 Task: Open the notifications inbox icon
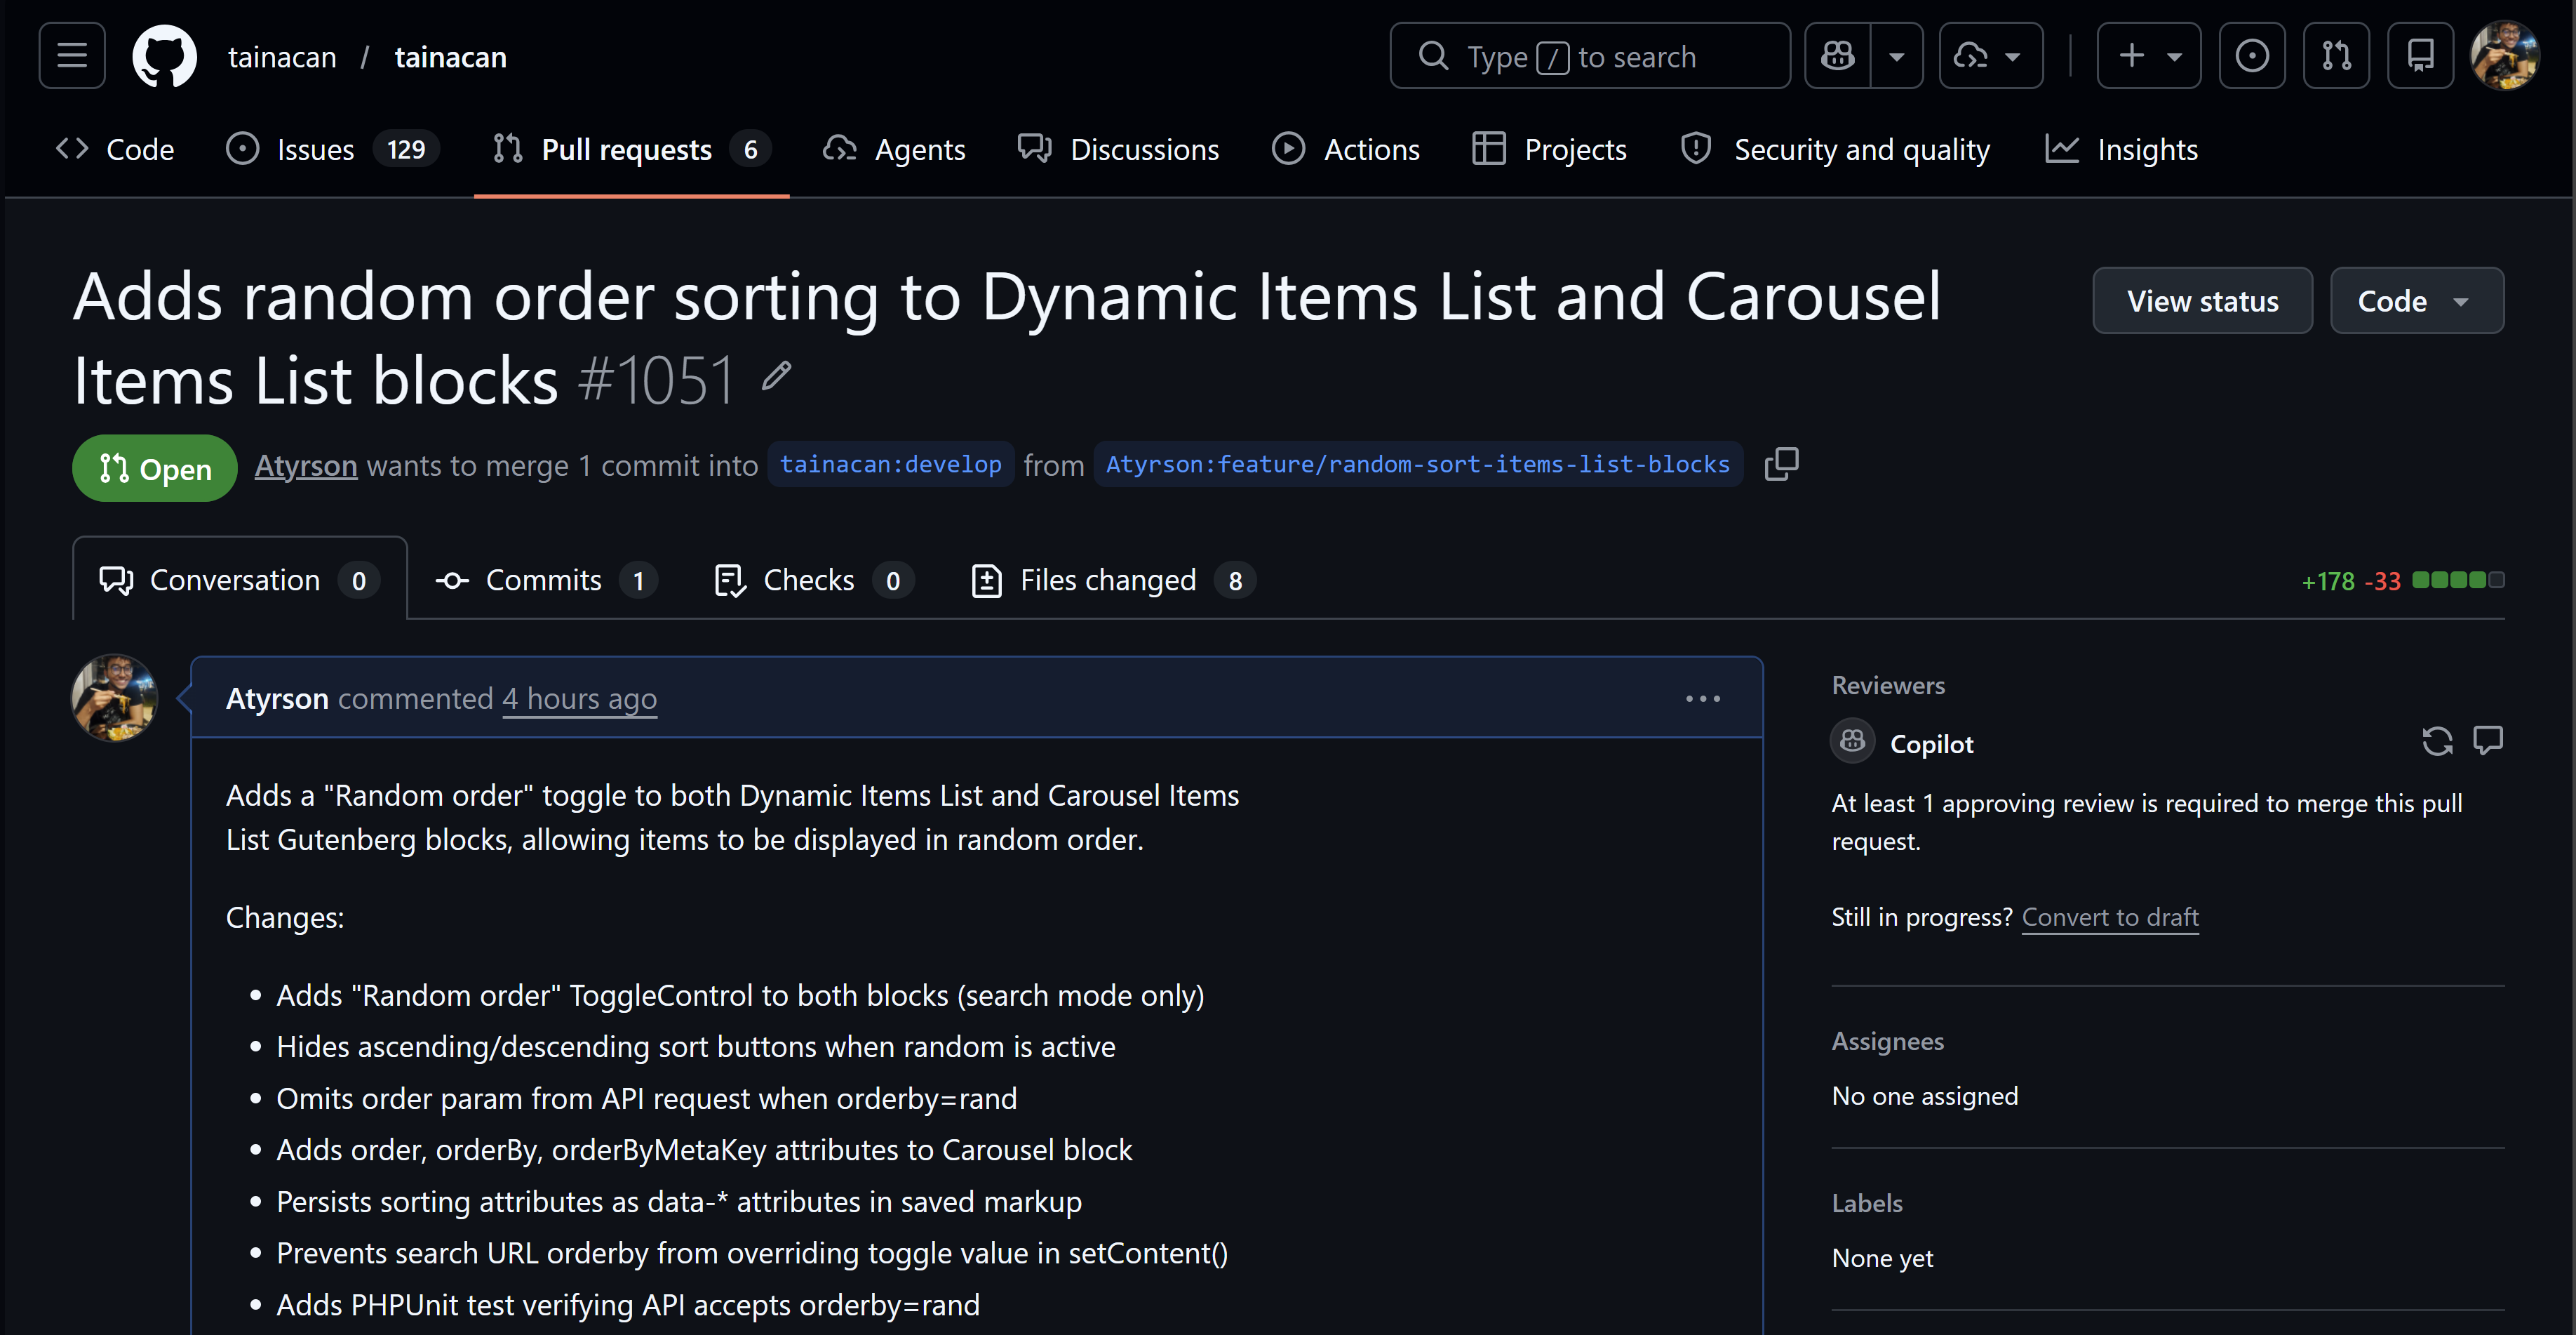pyautogui.click(x=2420, y=56)
